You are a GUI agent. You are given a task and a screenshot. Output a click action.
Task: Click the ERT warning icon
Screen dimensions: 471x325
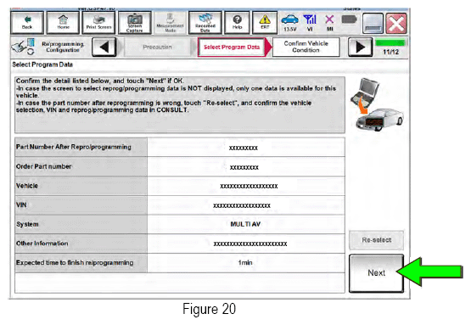265,23
